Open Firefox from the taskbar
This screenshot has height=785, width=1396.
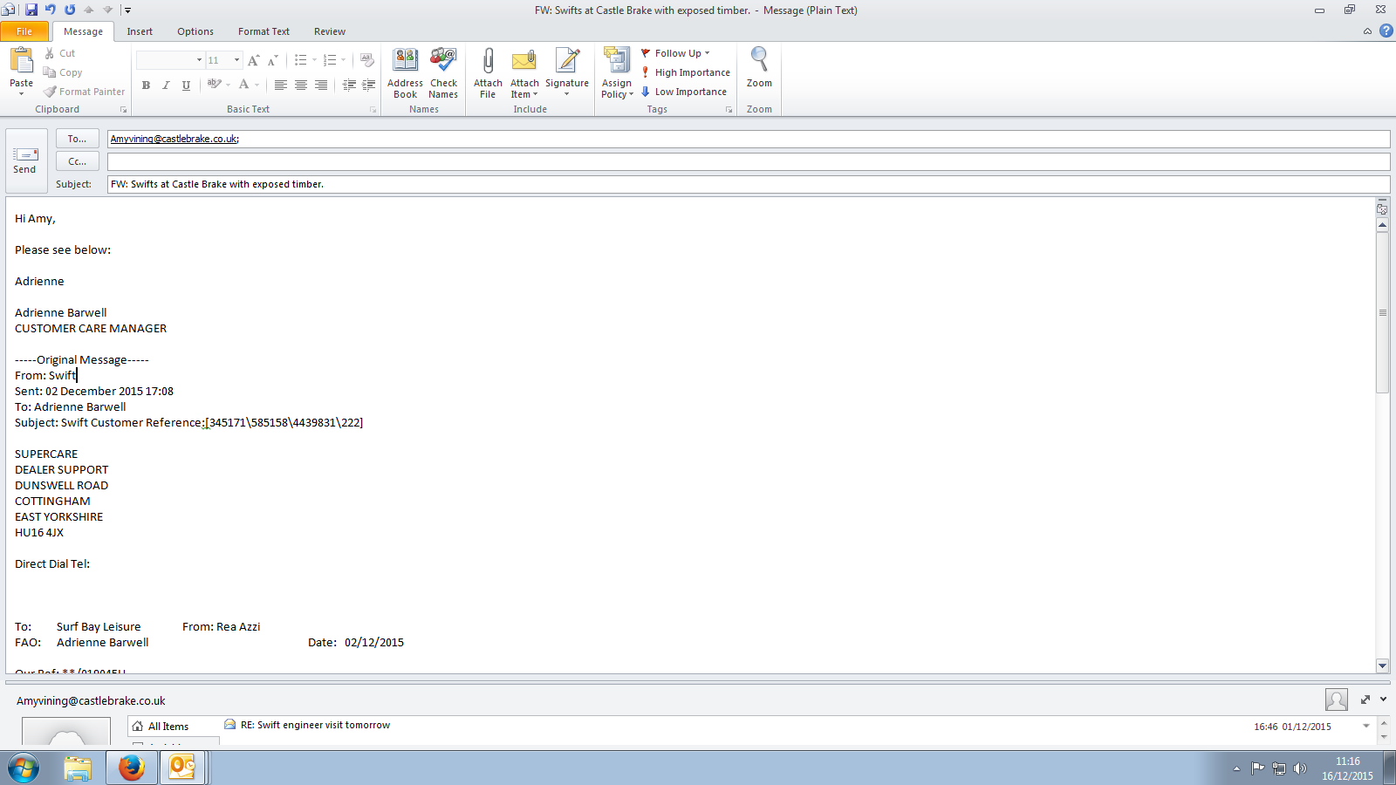coord(131,768)
